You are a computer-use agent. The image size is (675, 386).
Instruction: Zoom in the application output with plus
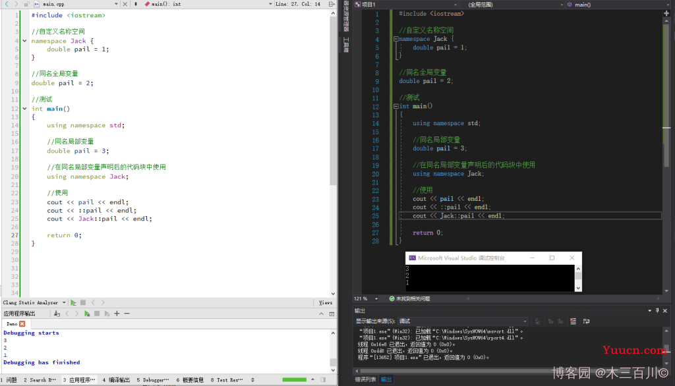point(117,314)
